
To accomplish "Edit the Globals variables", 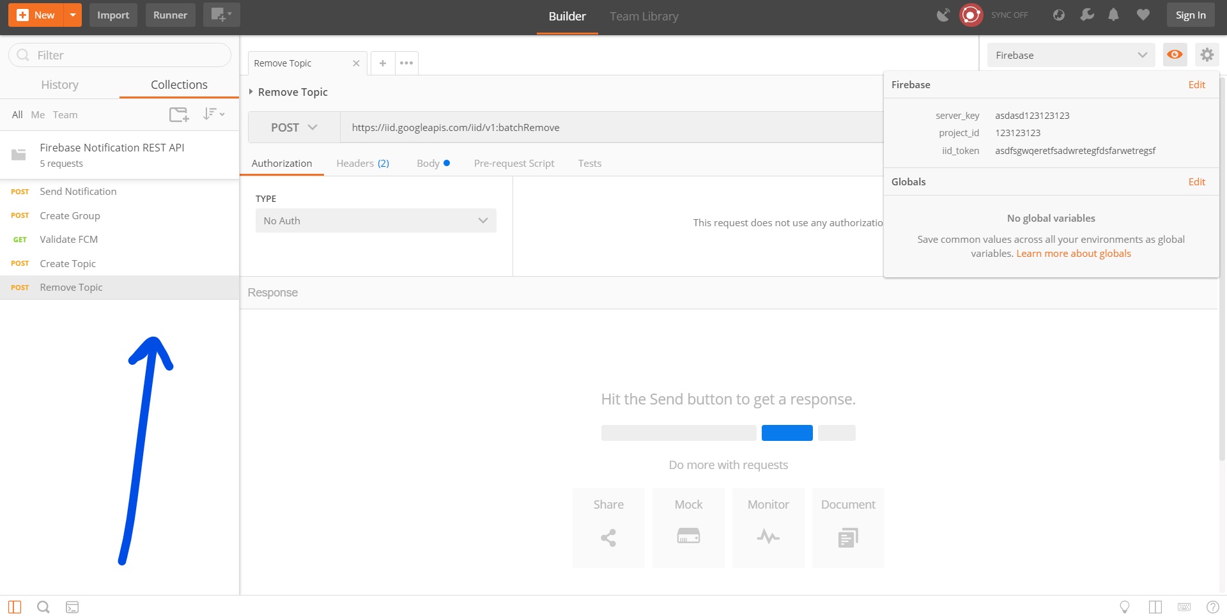I will coord(1196,181).
